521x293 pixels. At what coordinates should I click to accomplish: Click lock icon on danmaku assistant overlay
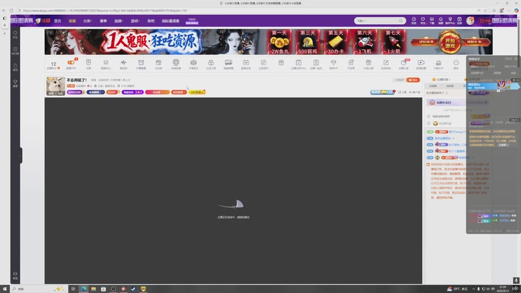516,59
